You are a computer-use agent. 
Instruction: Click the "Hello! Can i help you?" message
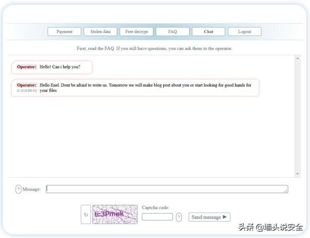(59, 67)
